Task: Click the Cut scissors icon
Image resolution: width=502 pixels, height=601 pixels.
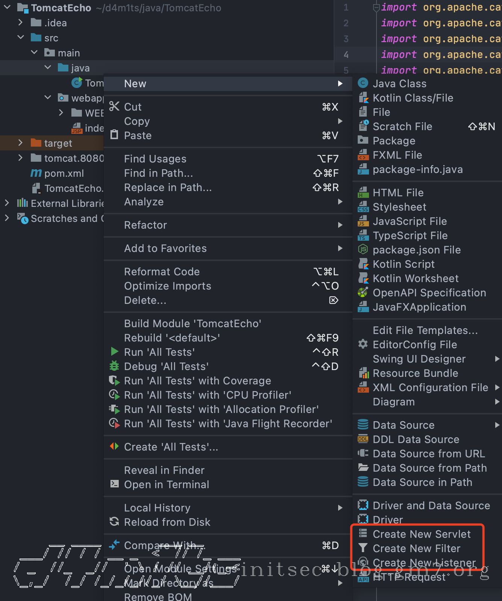Action: coord(114,107)
